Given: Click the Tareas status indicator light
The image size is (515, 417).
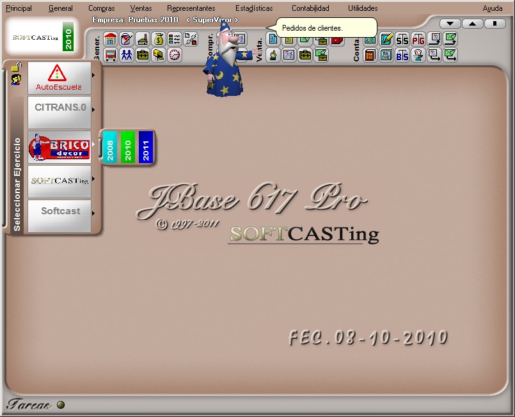Looking at the screenshot, I should [x=61, y=404].
